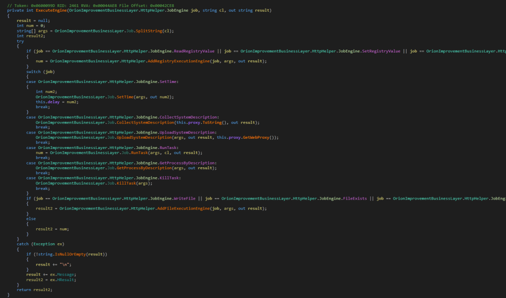This screenshot has height=298, width=506.
Task: Open the AddRegistryExecutionEngine method reference
Action: pyautogui.click(x=179, y=61)
